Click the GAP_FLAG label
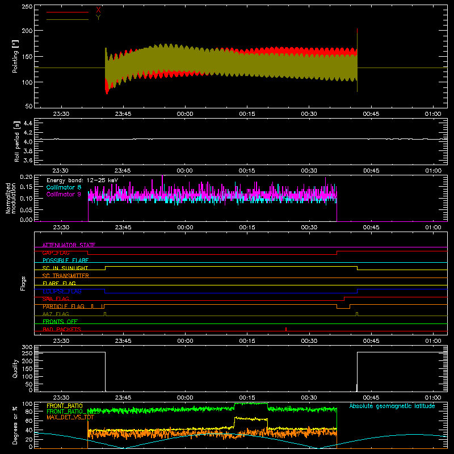This screenshot has height=454, width=454. pos(56,253)
